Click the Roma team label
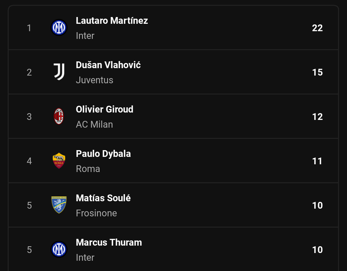Image resolution: width=347 pixels, height=271 pixels. [88, 169]
